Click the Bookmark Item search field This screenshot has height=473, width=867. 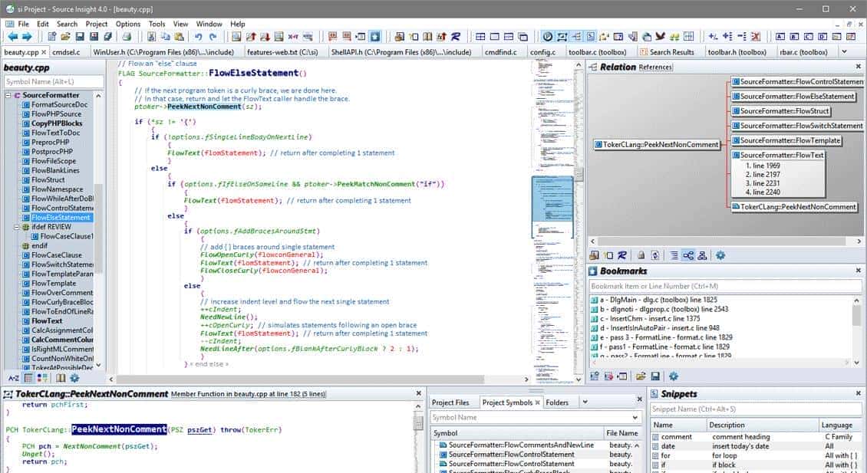(x=724, y=286)
